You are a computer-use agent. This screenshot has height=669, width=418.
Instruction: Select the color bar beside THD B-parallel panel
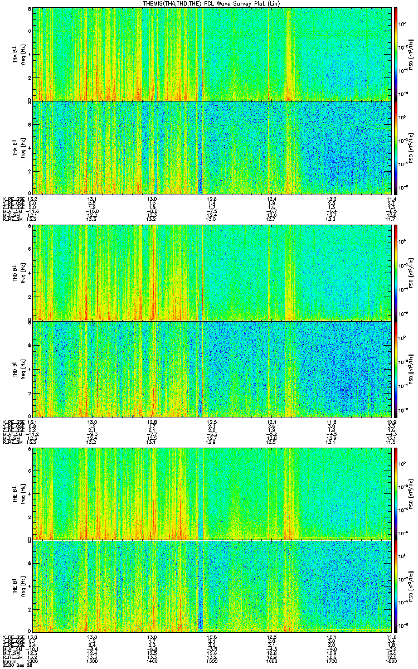[x=396, y=369]
